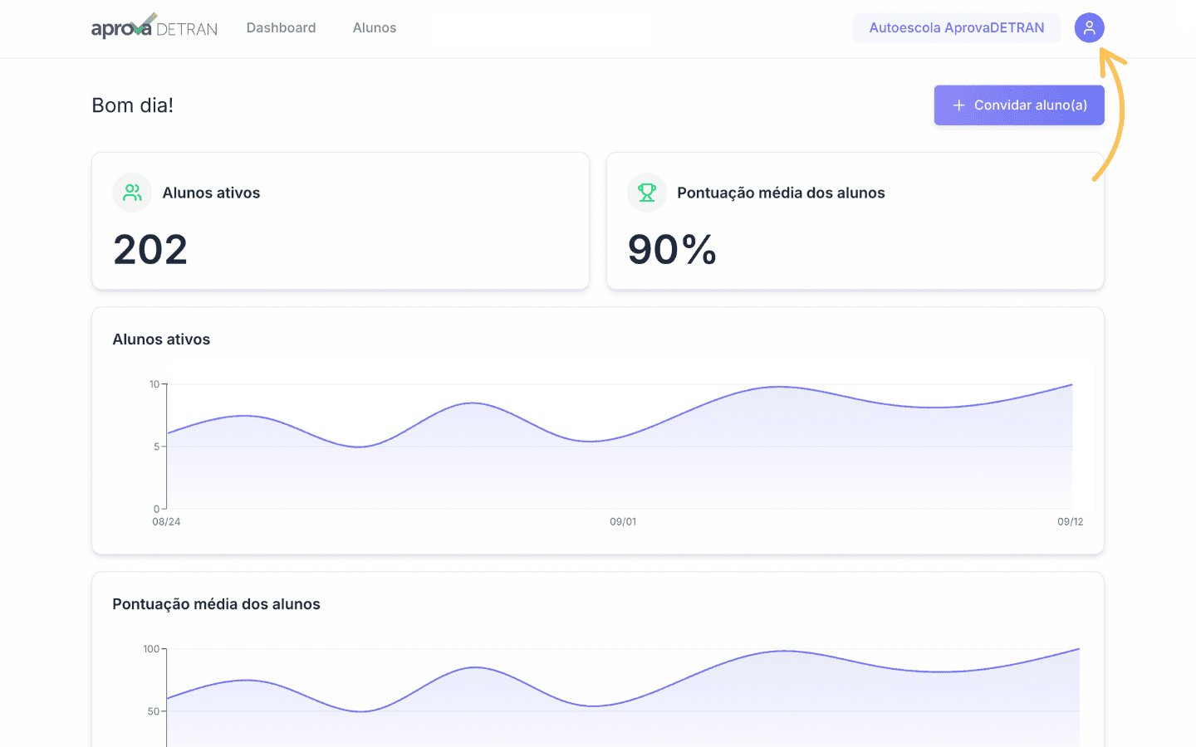
Task: Click the Alunos ativos chart heading
Action: (161, 339)
